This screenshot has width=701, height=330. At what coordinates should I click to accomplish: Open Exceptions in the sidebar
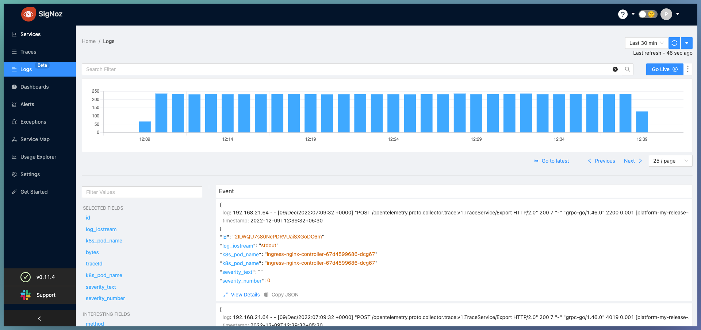(x=40, y=122)
